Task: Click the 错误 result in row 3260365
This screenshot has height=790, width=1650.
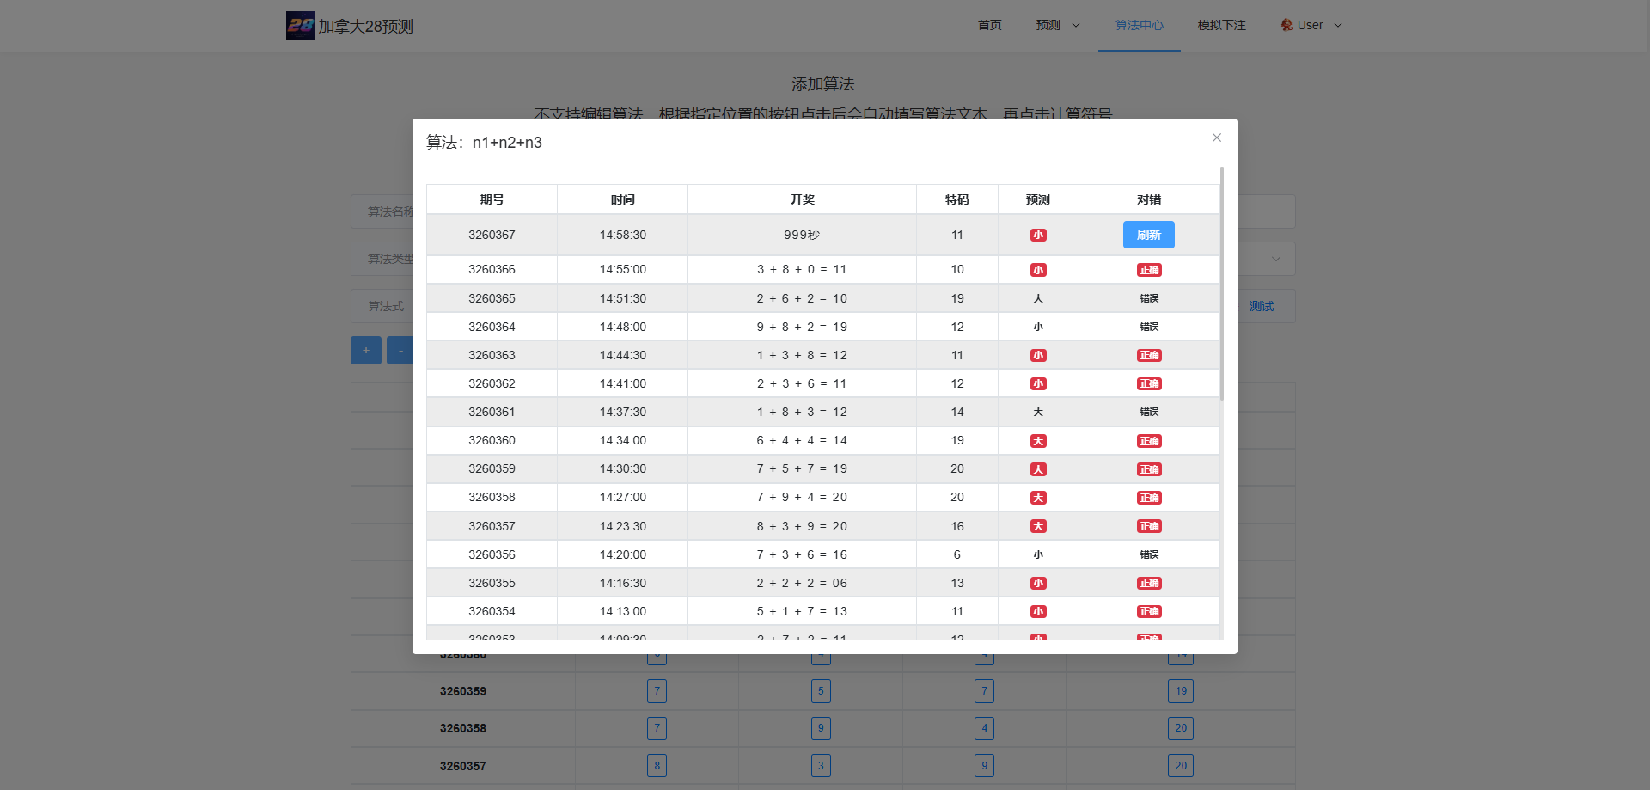Action: [x=1149, y=298]
